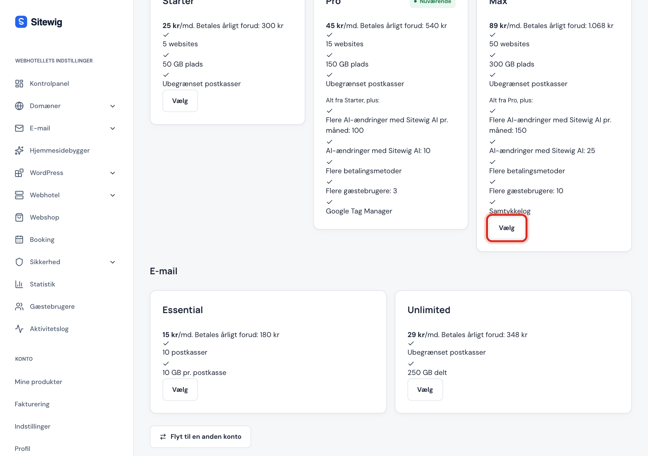Click the shopping bag Webshop icon
Image resolution: width=648 pixels, height=456 pixels.
click(19, 218)
